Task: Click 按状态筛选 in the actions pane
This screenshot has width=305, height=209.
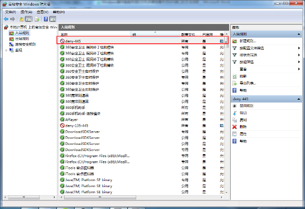Action: [248, 55]
